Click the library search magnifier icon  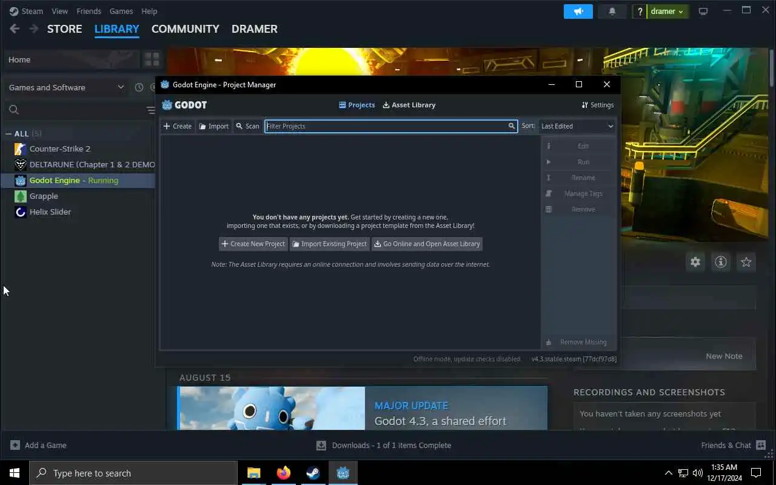[14, 110]
